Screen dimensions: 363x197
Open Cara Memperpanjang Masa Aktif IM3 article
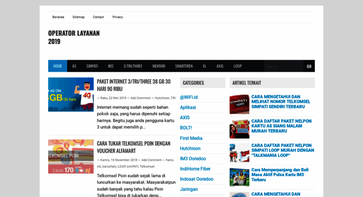pos(280,175)
